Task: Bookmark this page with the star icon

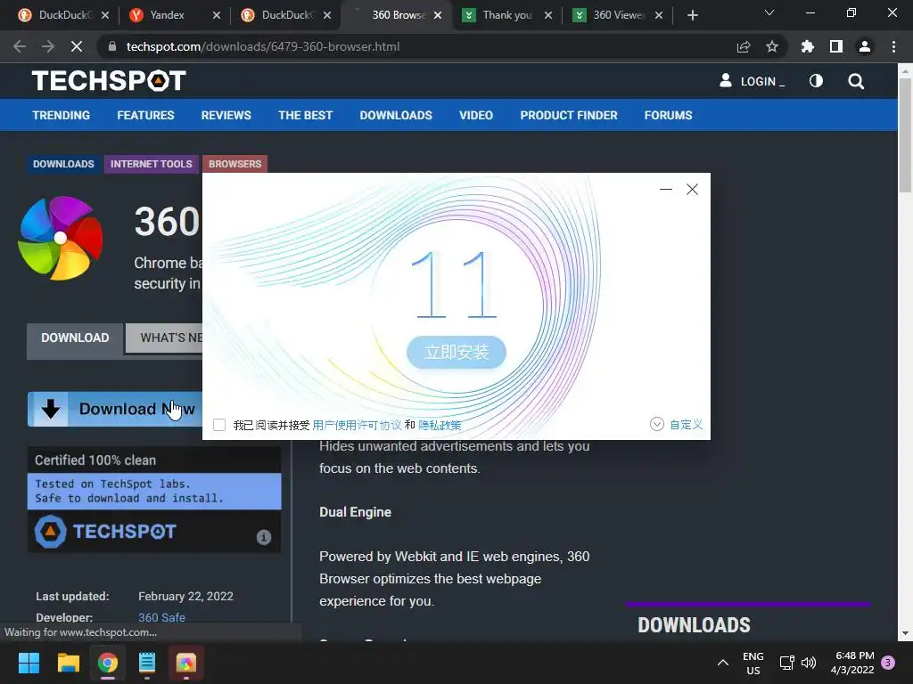Action: (x=772, y=46)
